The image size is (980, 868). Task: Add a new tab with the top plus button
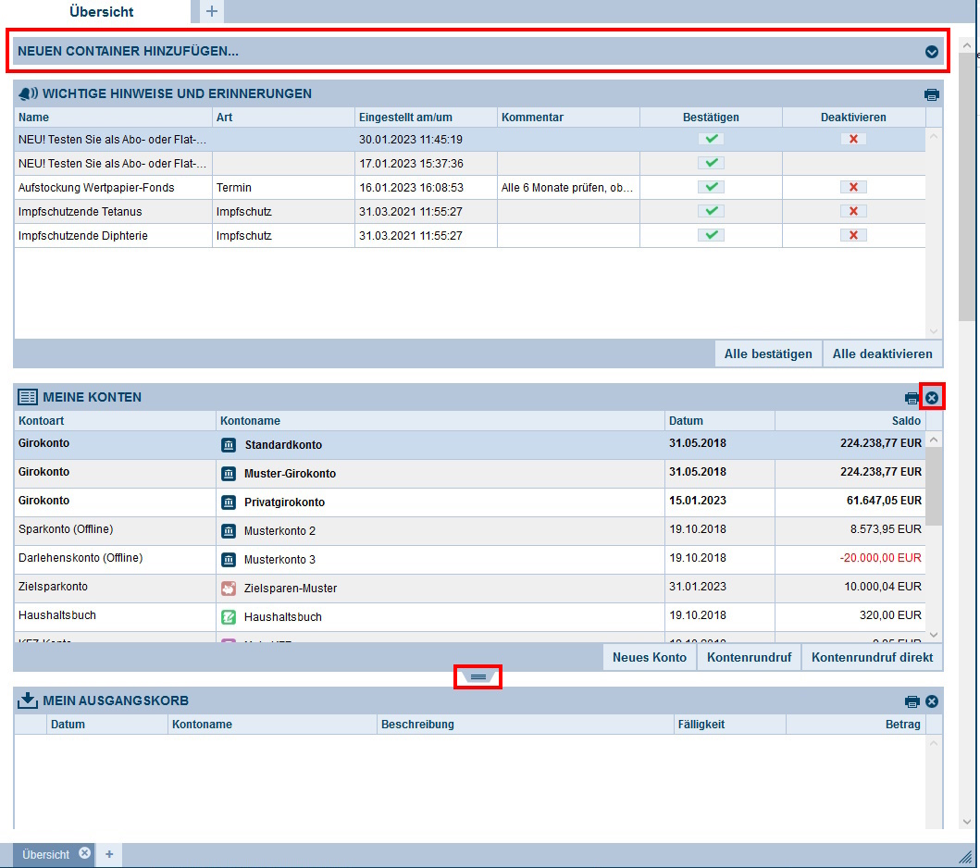pos(212,11)
